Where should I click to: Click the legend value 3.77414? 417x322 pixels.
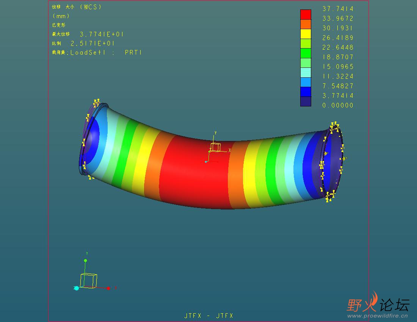tap(338, 95)
